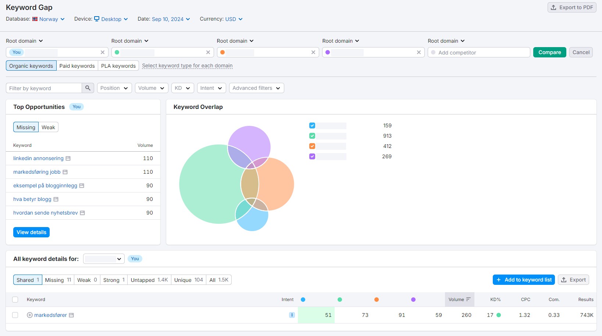Open the Intent filter dropdown

click(x=211, y=88)
